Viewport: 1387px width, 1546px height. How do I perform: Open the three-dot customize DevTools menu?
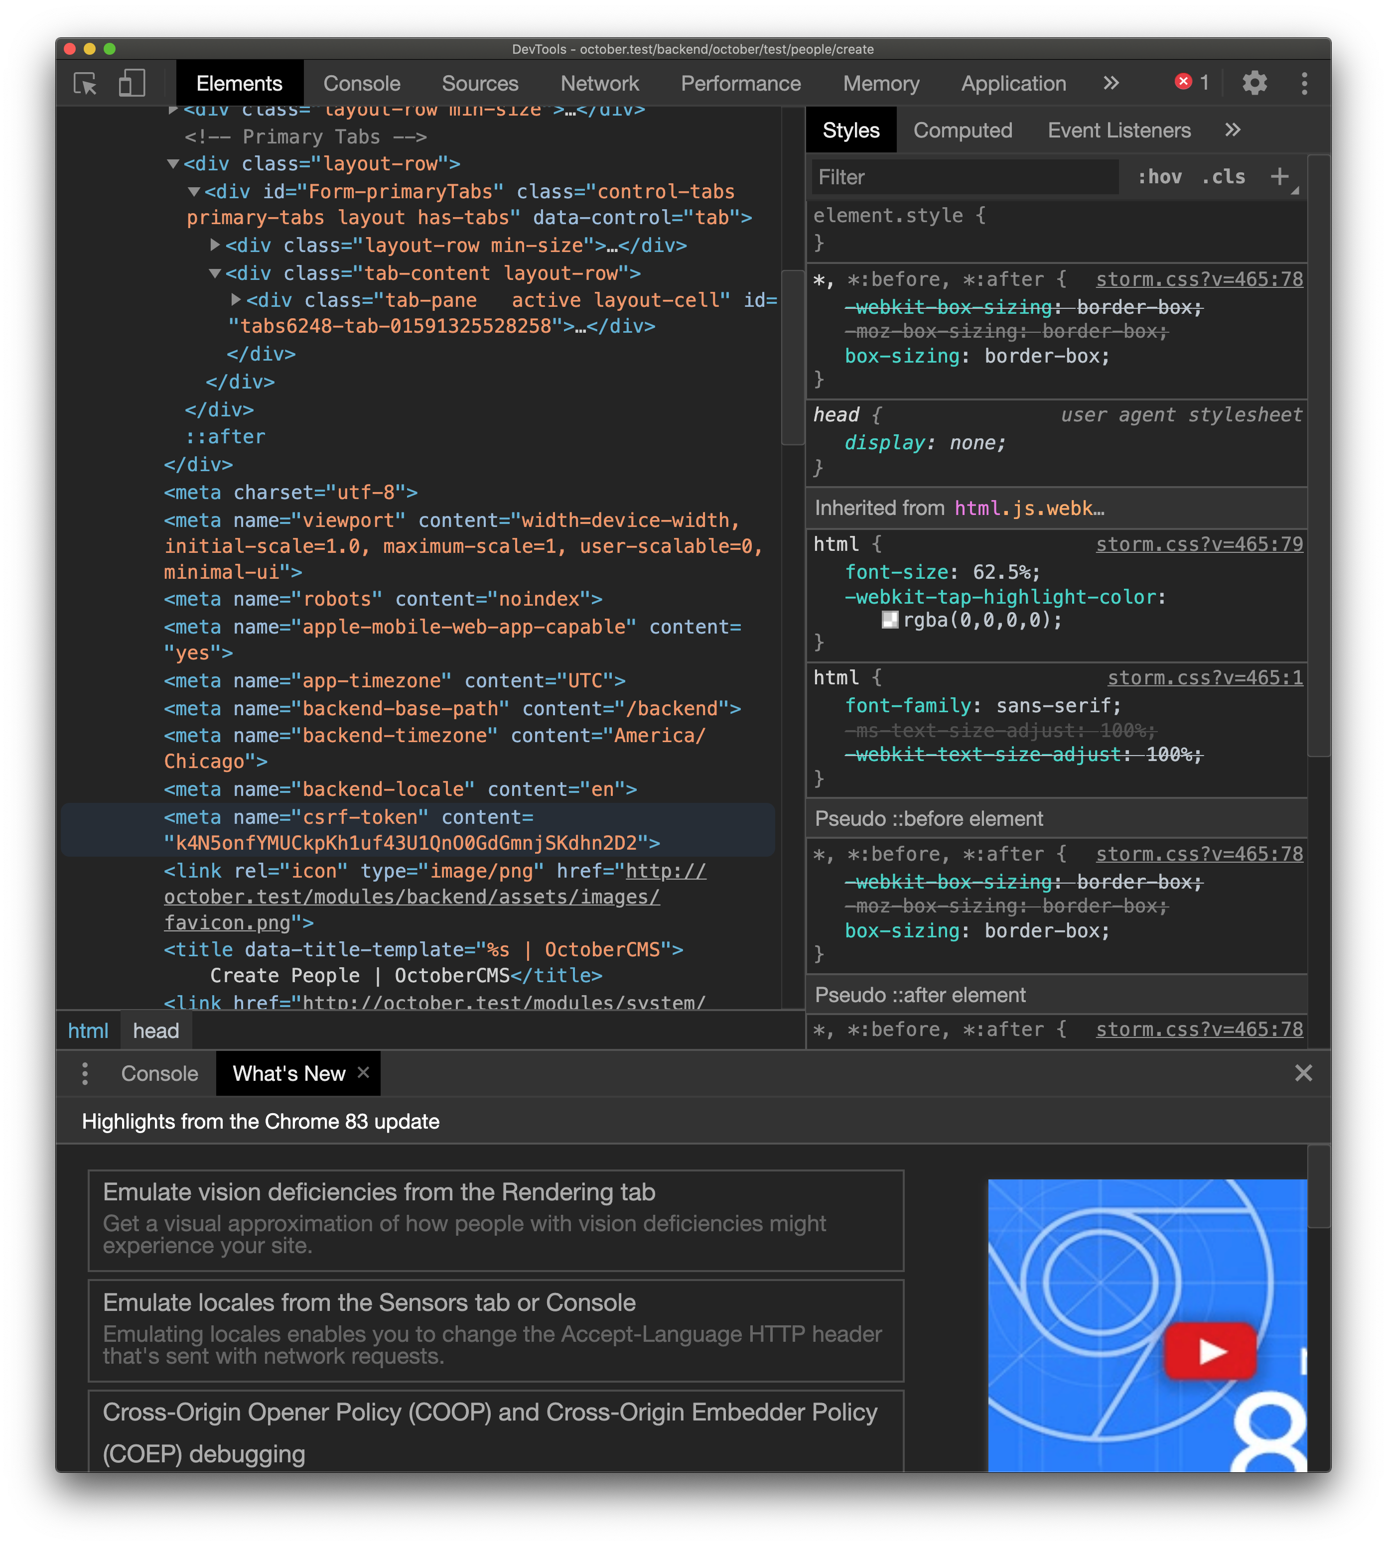click(x=1304, y=83)
